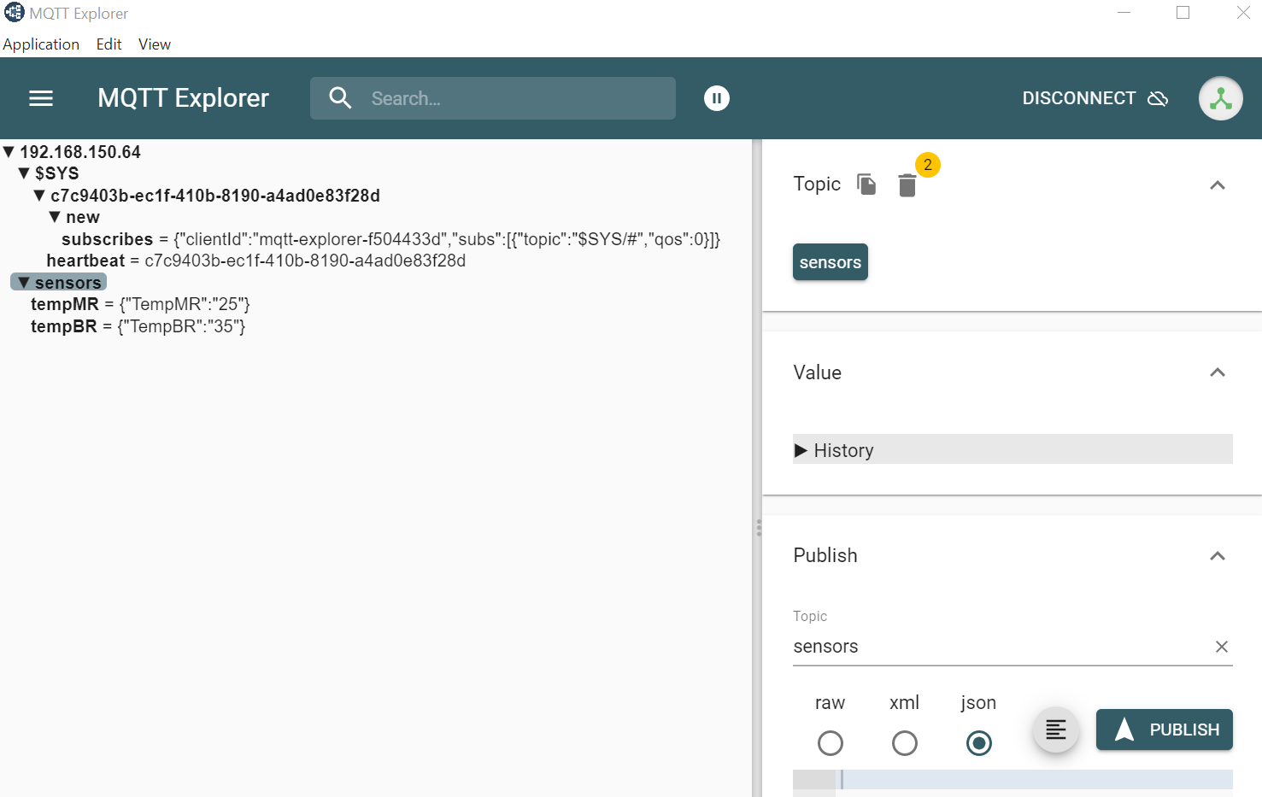This screenshot has height=797, width=1262.
Task: Click the PUBLISH button
Action: tap(1165, 730)
